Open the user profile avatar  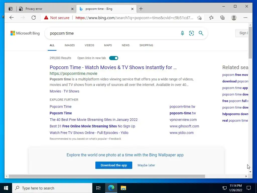234,18
